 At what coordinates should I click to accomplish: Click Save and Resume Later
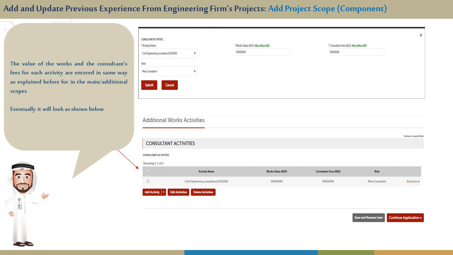pyautogui.click(x=368, y=218)
